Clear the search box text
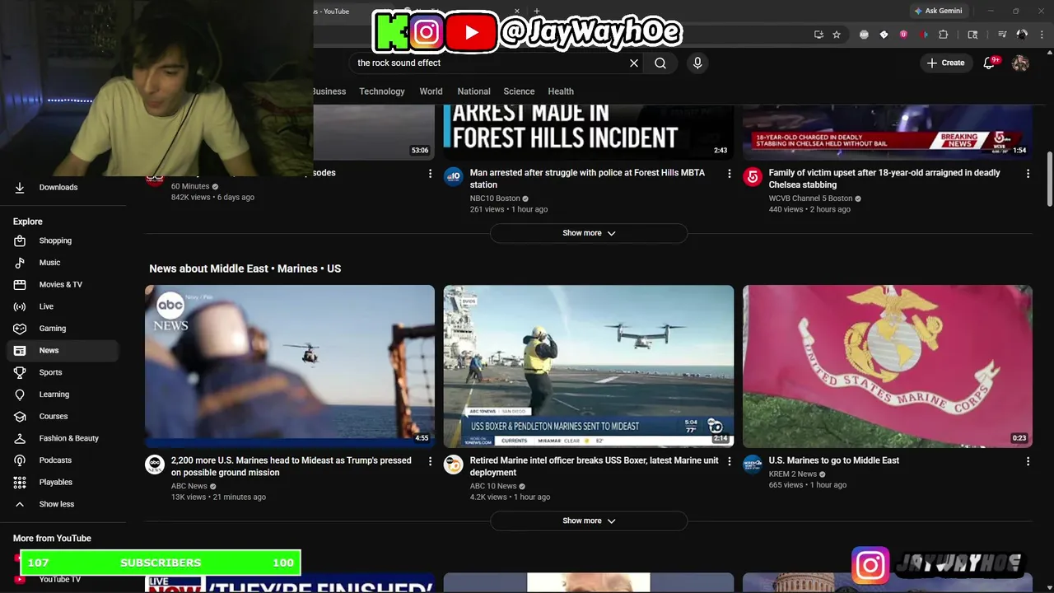The image size is (1054, 593). point(634,63)
